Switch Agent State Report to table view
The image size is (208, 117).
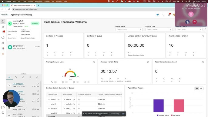pos(197,88)
